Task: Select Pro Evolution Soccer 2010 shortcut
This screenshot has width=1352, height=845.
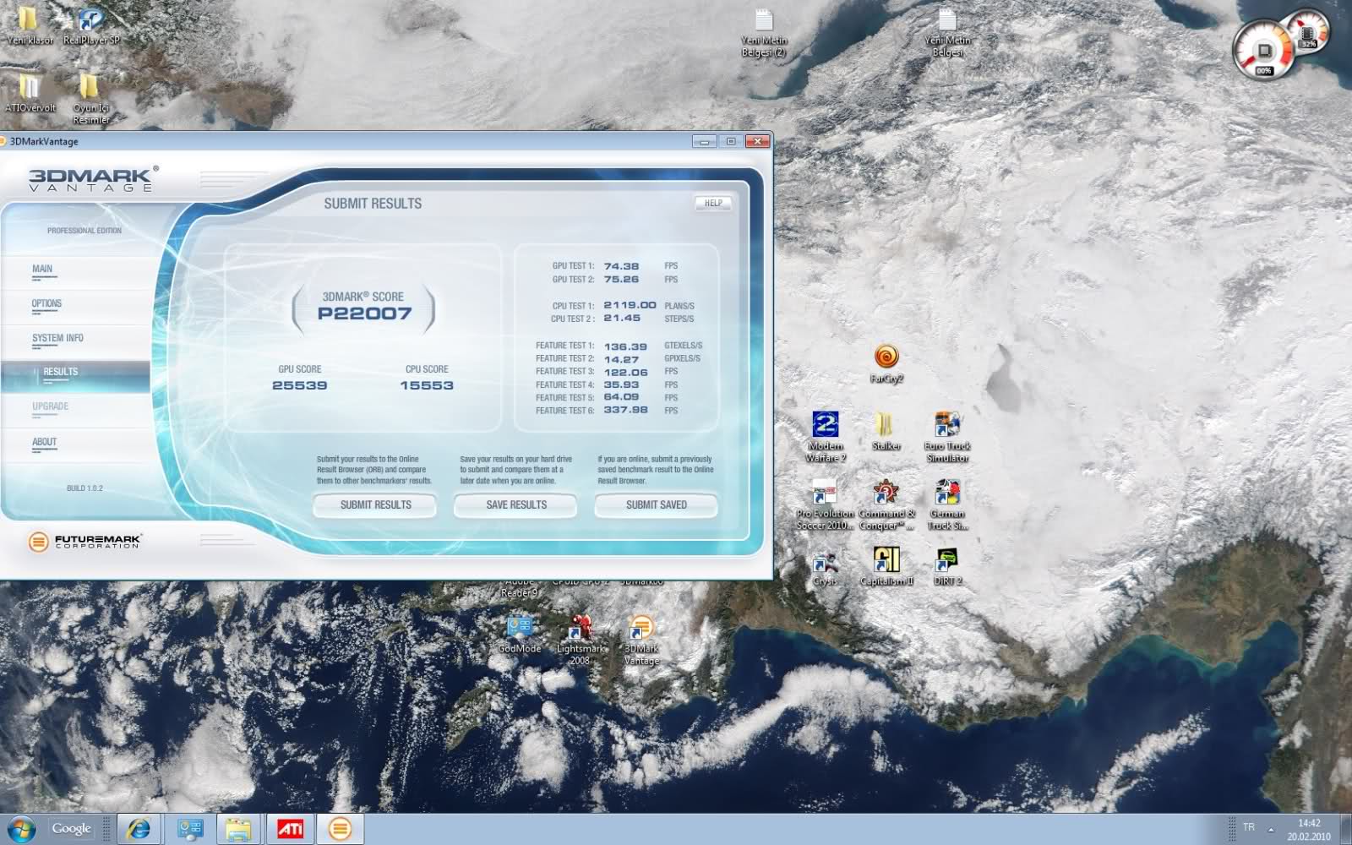Action: [826, 504]
